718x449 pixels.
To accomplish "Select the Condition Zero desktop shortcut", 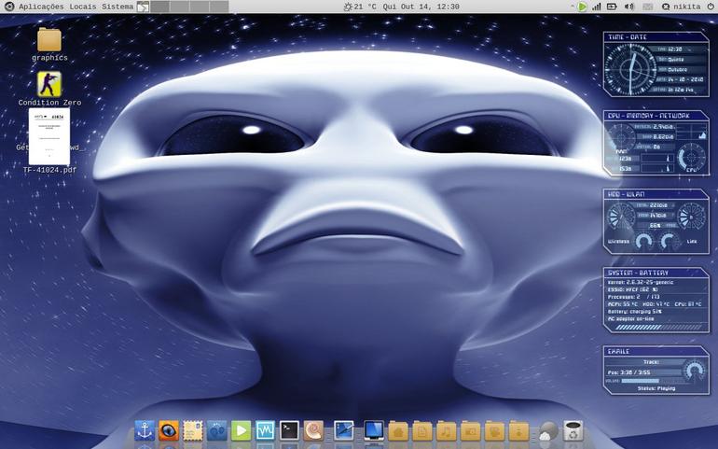I will (49, 89).
